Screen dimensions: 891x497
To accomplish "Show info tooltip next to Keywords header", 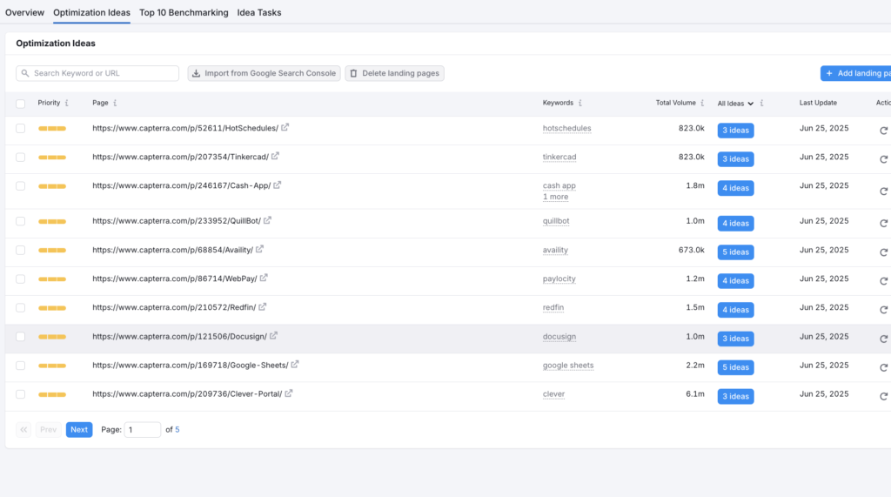I will [580, 103].
